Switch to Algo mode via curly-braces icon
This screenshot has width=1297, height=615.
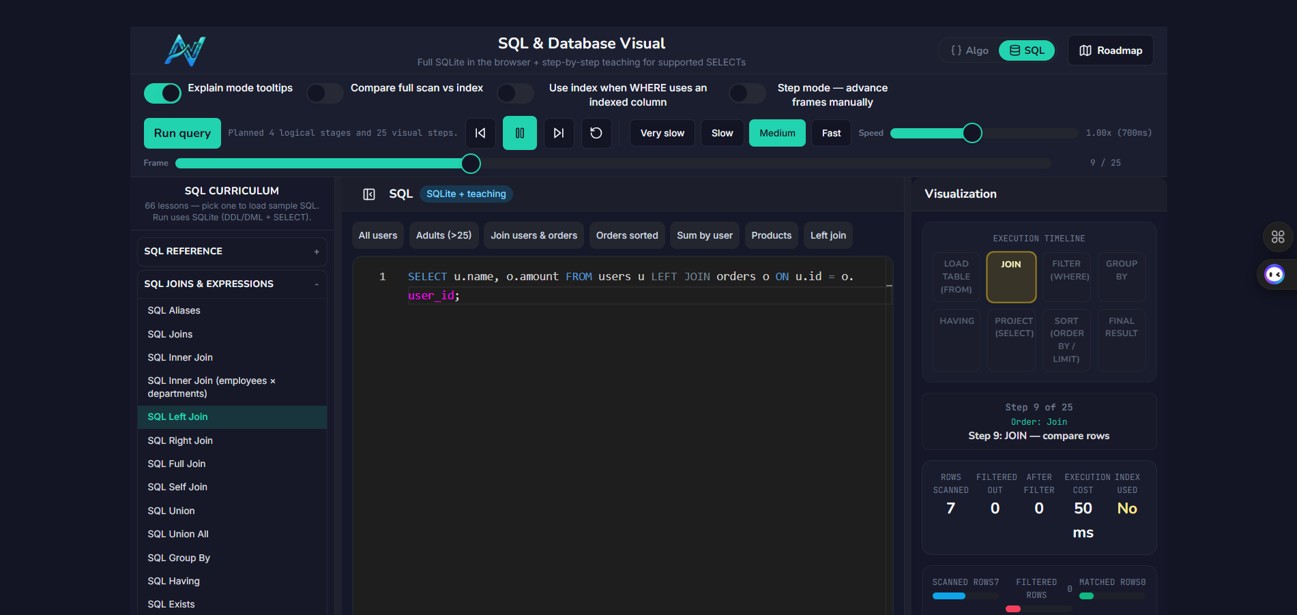point(969,50)
